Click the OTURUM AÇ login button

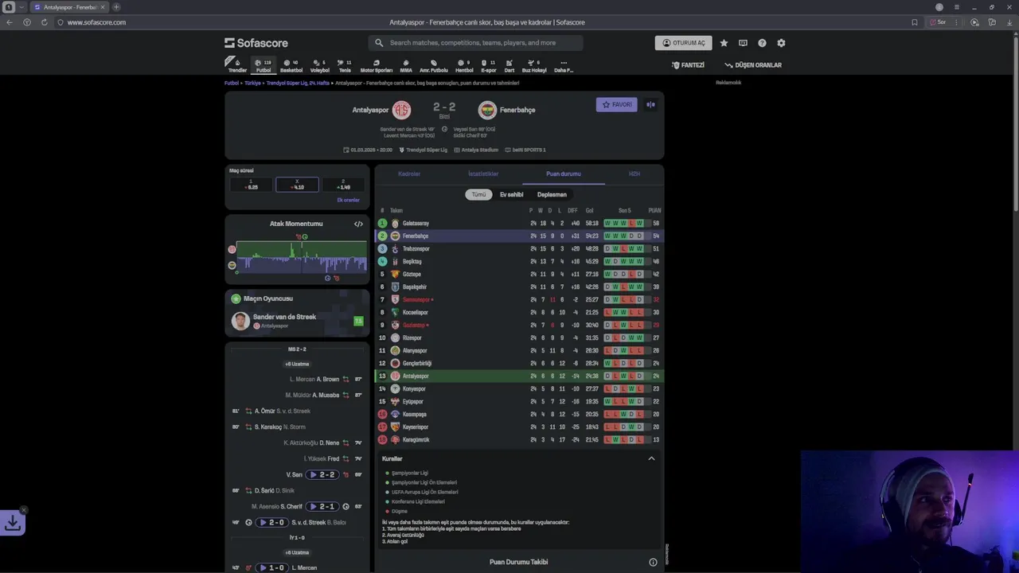[x=683, y=43]
